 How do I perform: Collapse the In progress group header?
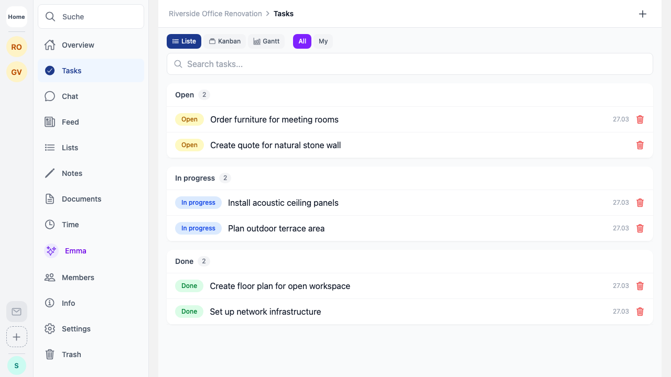(x=195, y=178)
